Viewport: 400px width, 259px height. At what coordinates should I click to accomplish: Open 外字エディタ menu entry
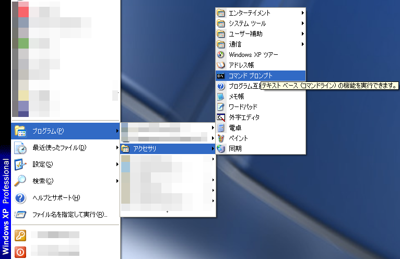tap(261, 117)
